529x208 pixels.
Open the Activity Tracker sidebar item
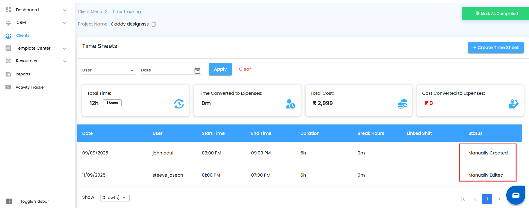(x=30, y=87)
